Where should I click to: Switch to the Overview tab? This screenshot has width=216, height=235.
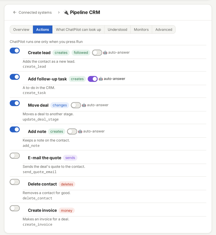pos(21,30)
